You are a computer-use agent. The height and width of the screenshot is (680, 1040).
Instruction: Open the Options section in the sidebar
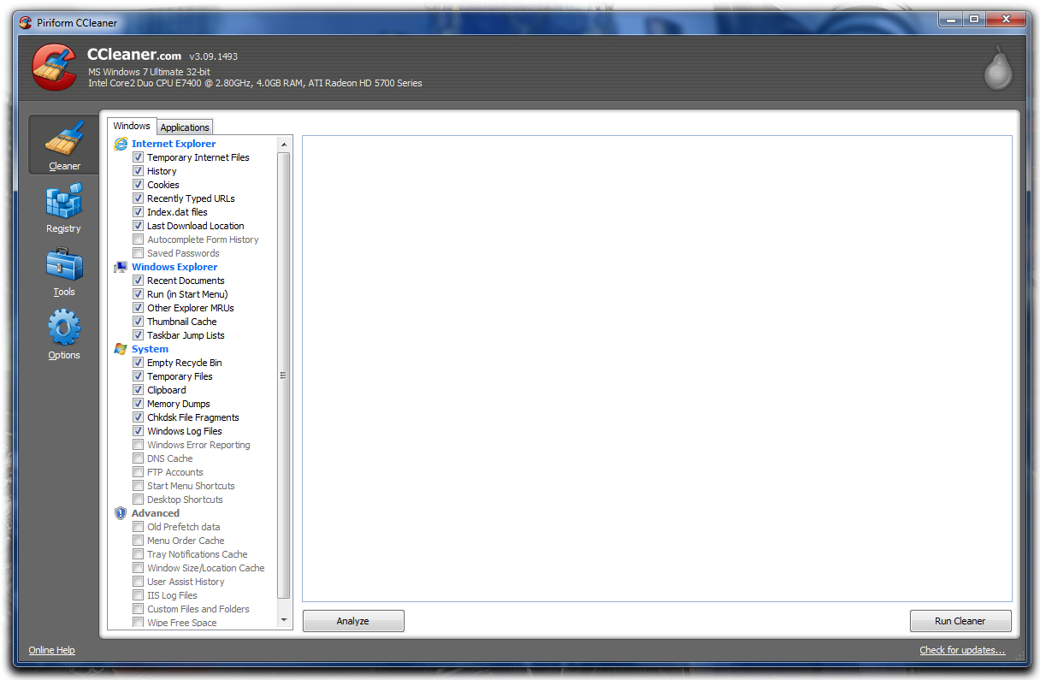[x=63, y=334]
